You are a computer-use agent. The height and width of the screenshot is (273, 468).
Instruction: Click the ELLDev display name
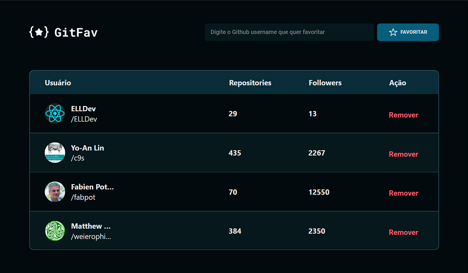tap(83, 109)
